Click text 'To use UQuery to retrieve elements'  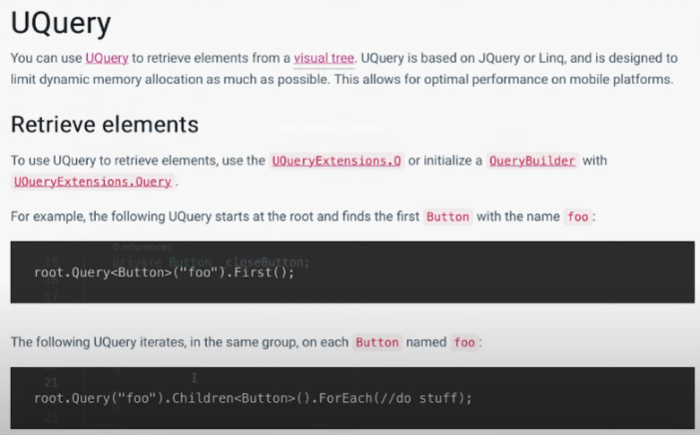[x=114, y=160]
